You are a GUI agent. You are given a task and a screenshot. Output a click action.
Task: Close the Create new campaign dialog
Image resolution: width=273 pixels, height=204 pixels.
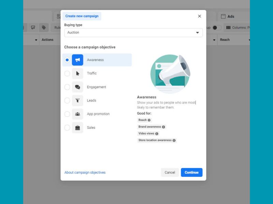pos(200,16)
